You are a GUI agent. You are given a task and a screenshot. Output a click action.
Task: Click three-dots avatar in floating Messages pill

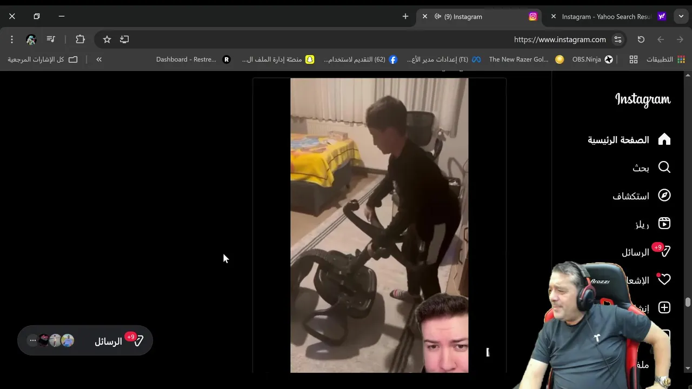pyautogui.click(x=33, y=340)
